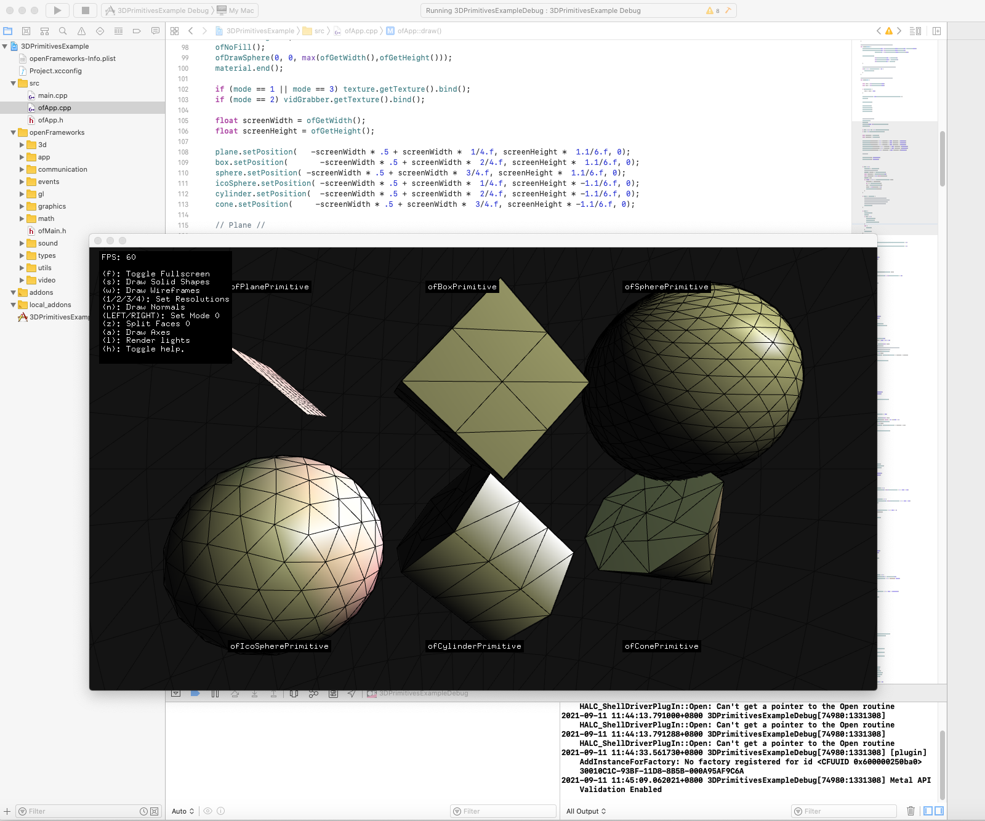Open the All Output dropdown
985x821 pixels.
coord(586,811)
